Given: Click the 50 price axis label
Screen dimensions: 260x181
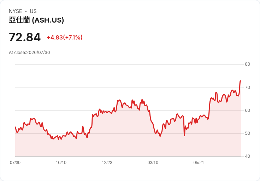Looking at the screenshot, I should pyautogui.click(x=248, y=133).
